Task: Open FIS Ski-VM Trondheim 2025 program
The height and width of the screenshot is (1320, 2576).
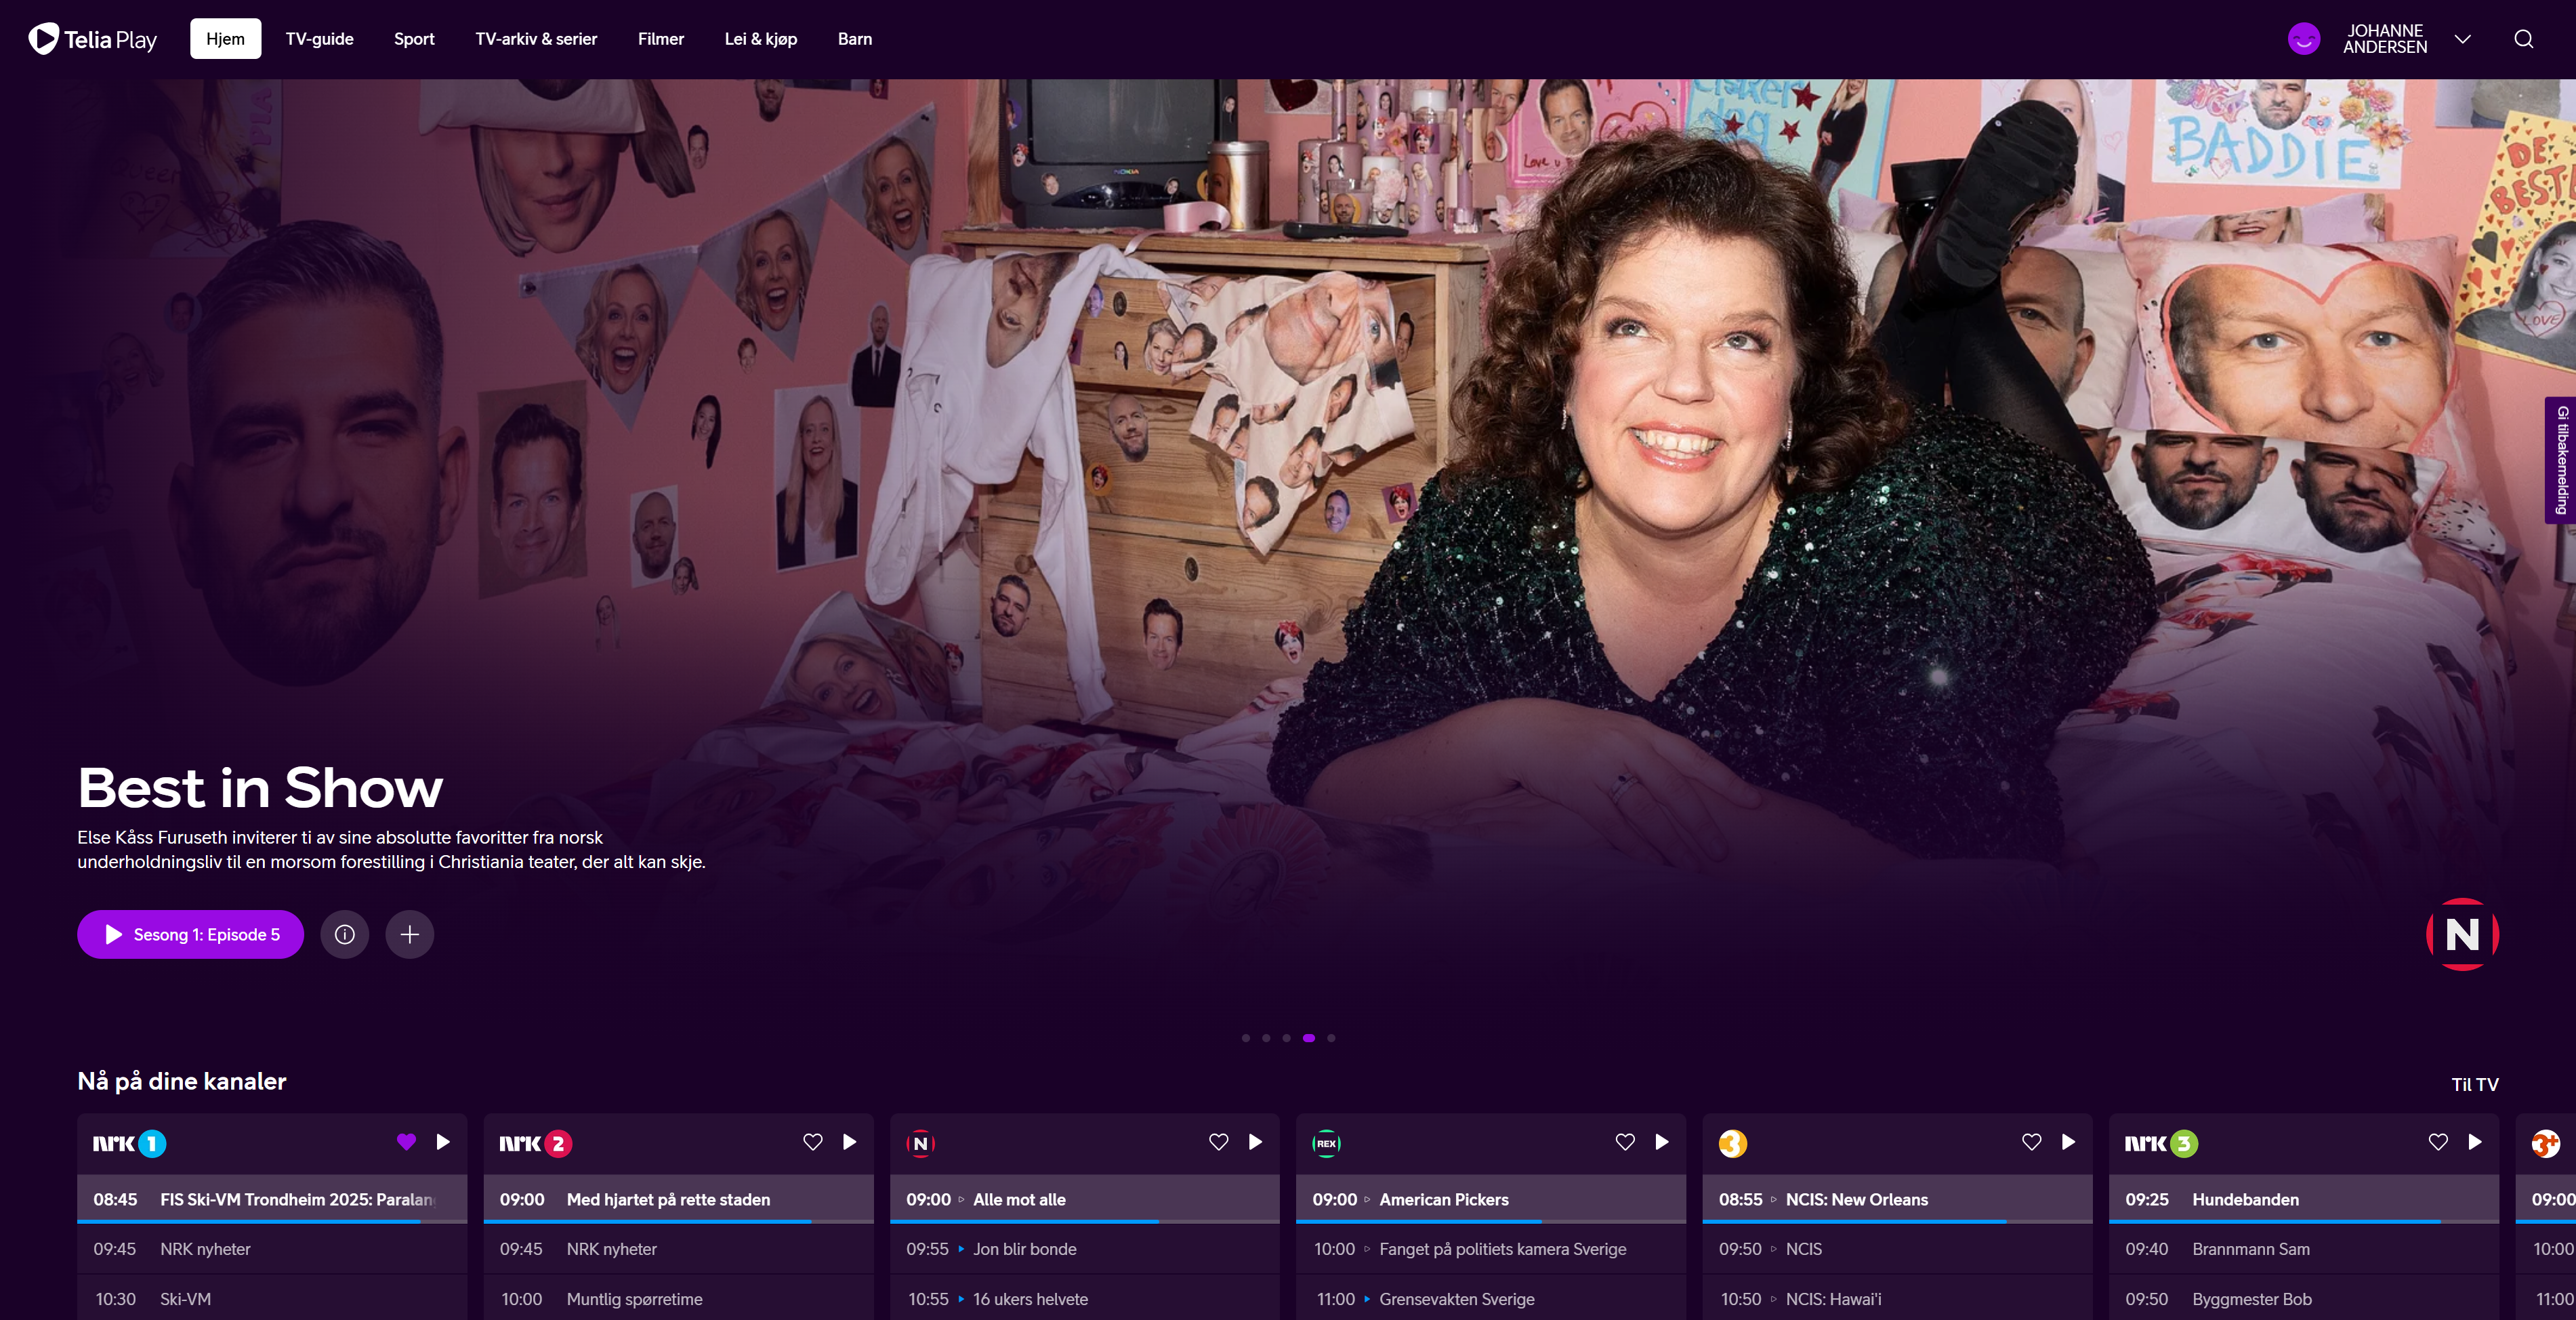Action: coord(272,1199)
